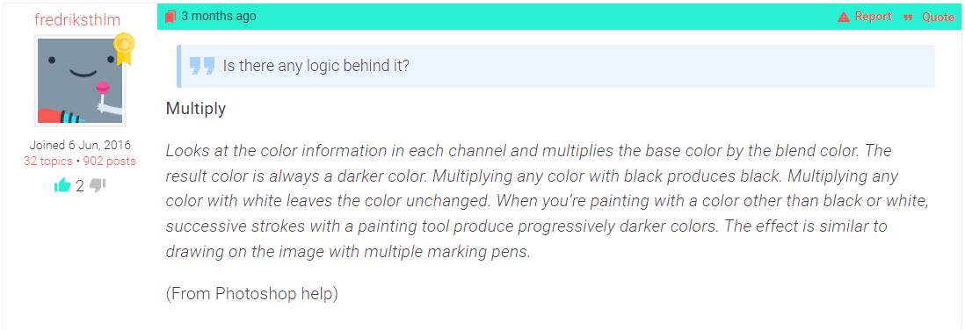
Task: Click the 3 months ago timestamp
Action: click(219, 17)
